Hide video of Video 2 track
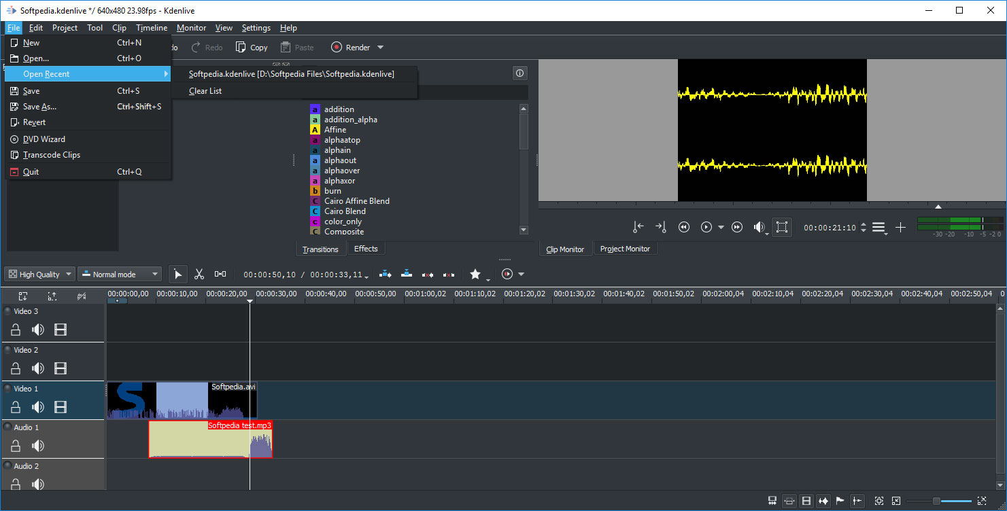The image size is (1007, 511). pos(61,368)
